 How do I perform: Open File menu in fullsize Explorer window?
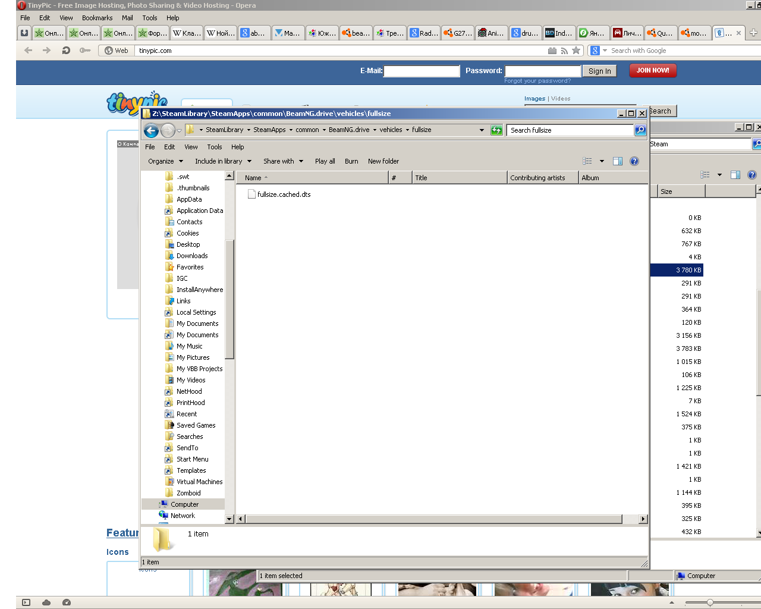150,147
